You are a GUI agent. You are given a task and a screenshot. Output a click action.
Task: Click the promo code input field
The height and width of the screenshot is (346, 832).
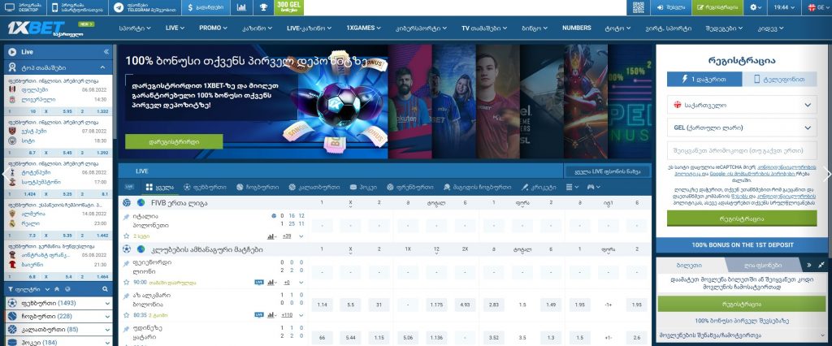pyautogui.click(x=741, y=150)
